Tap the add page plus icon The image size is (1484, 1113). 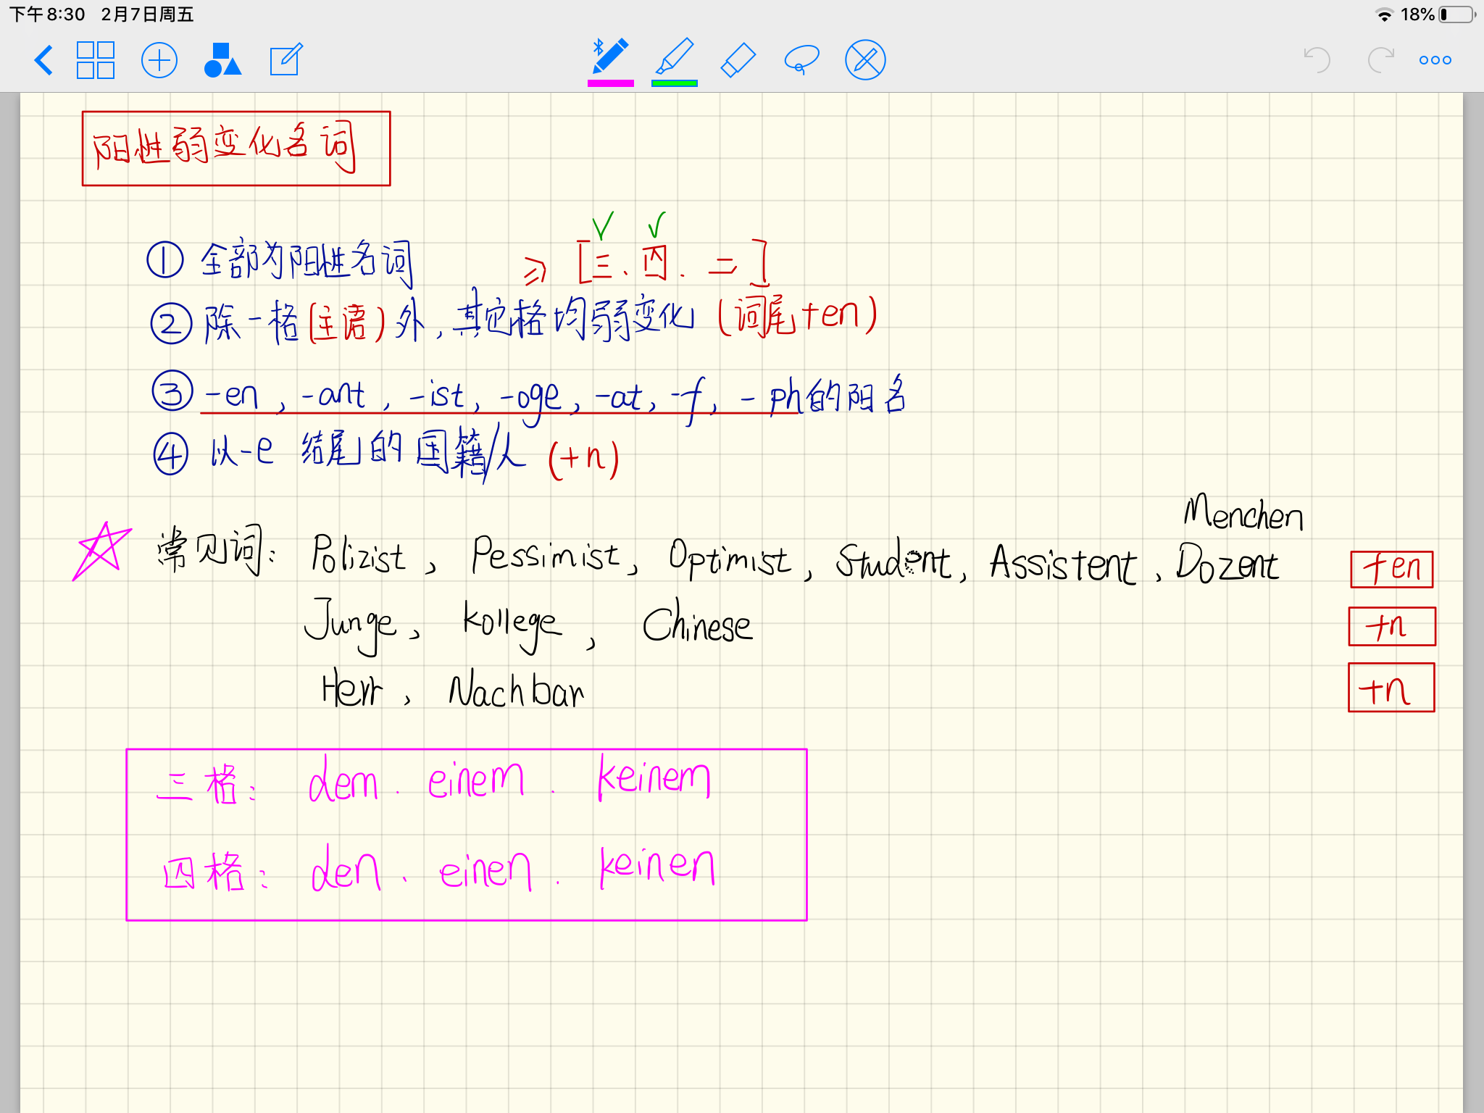click(x=159, y=60)
